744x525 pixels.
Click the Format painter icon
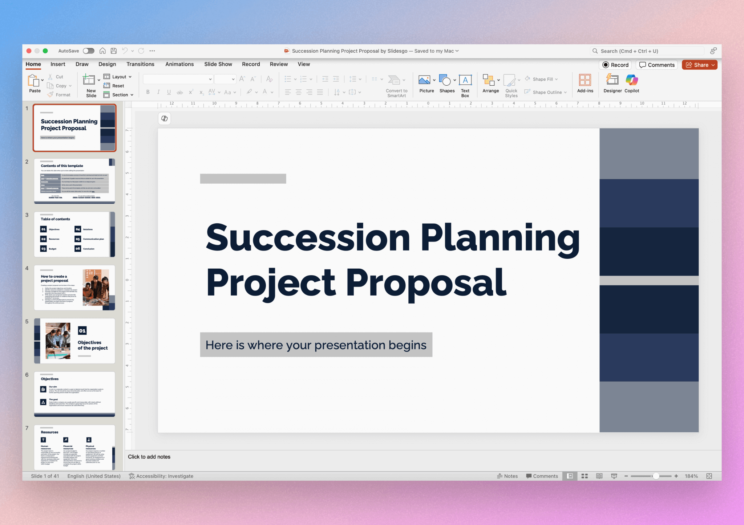(x=50, y=94)
